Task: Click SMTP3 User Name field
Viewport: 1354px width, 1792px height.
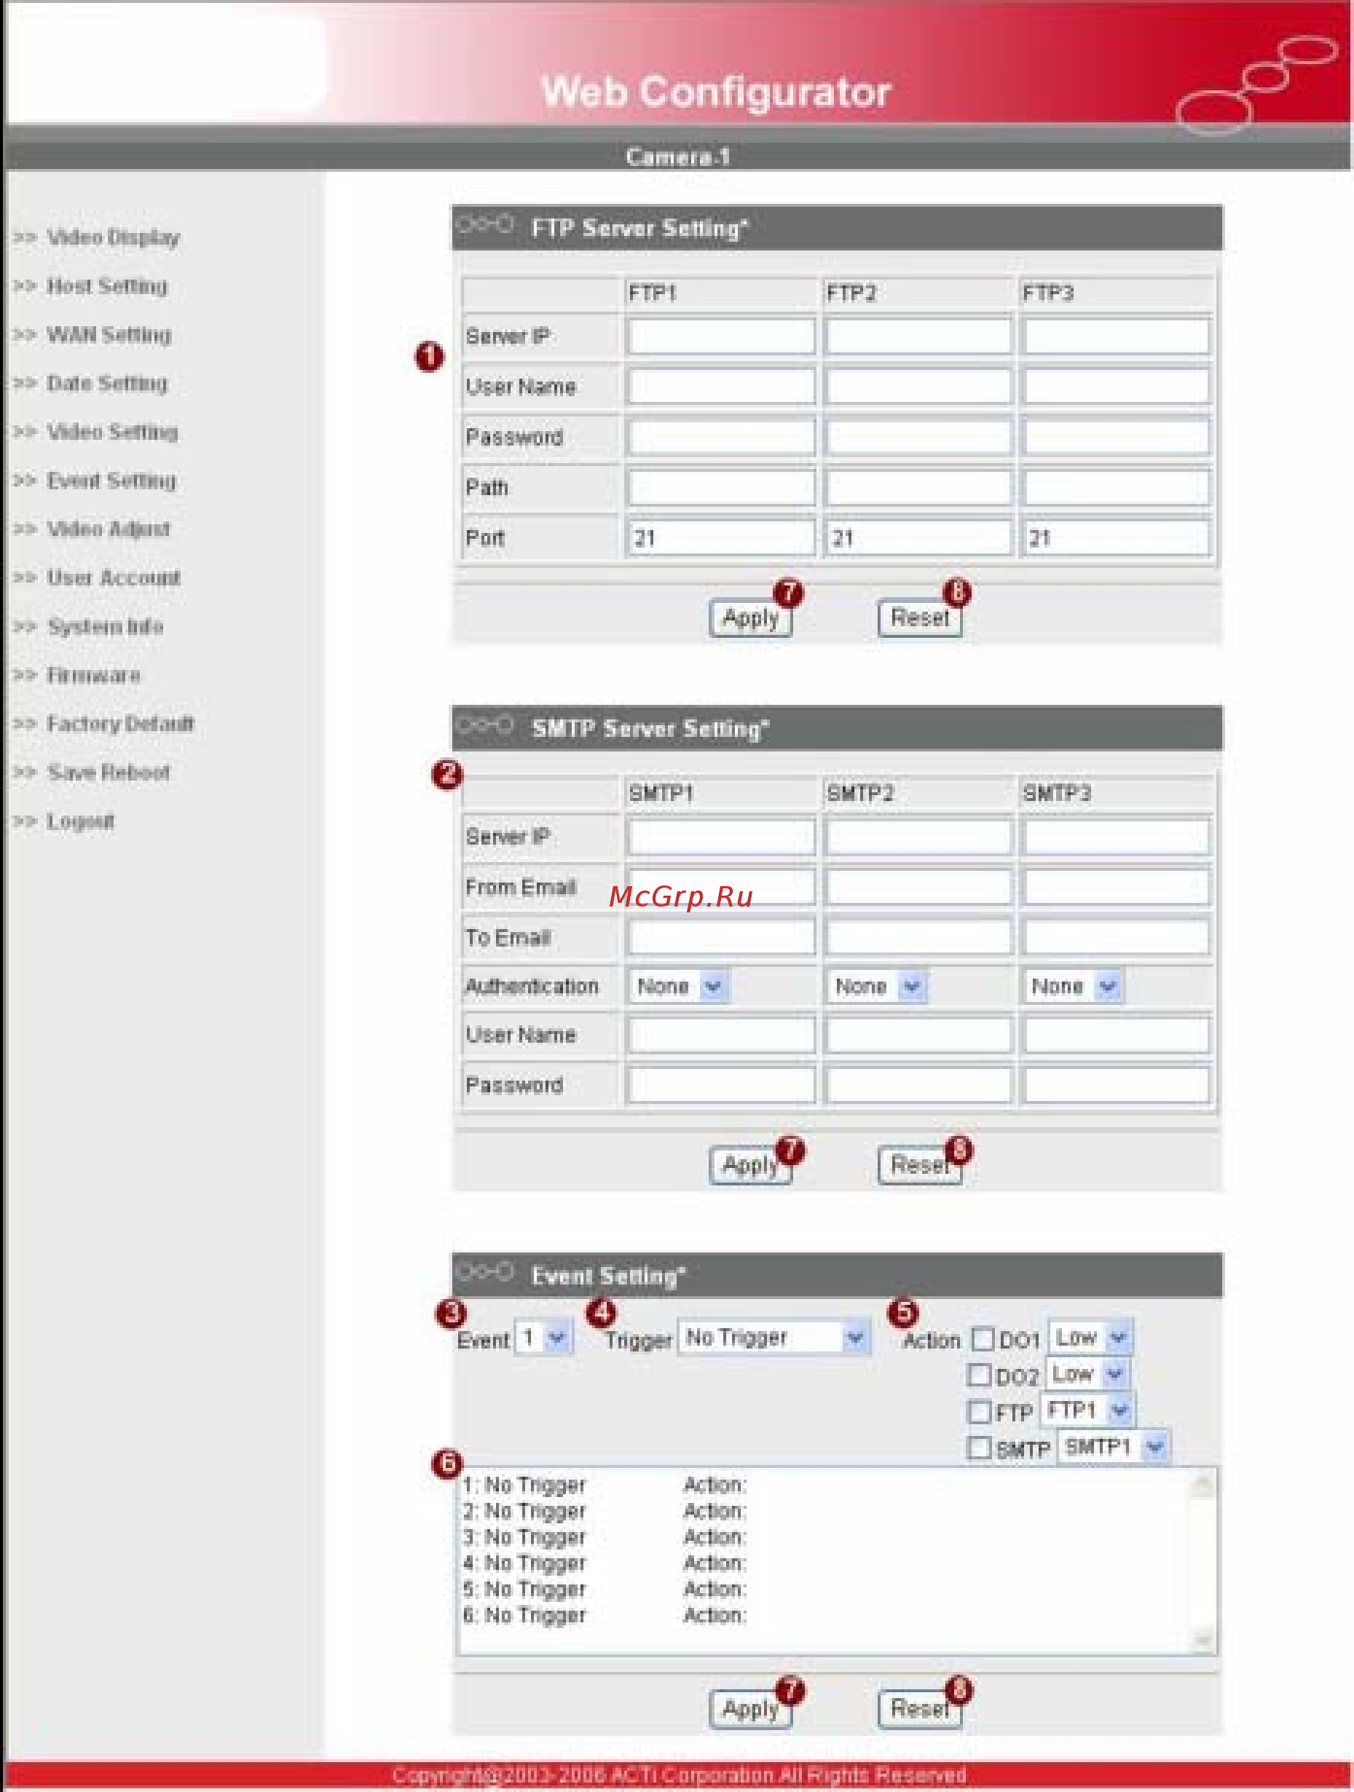Action: pyautogui.click(x=1117, y=1035)
